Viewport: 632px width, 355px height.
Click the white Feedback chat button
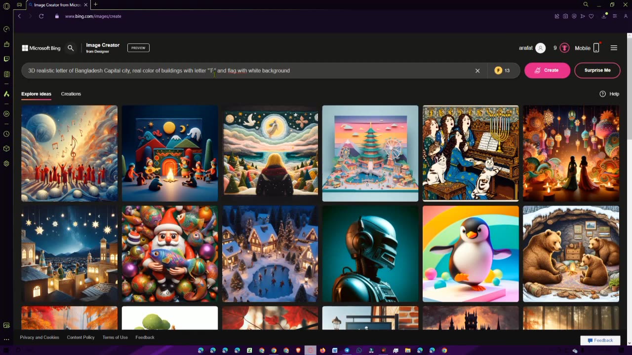coord(600,340)
